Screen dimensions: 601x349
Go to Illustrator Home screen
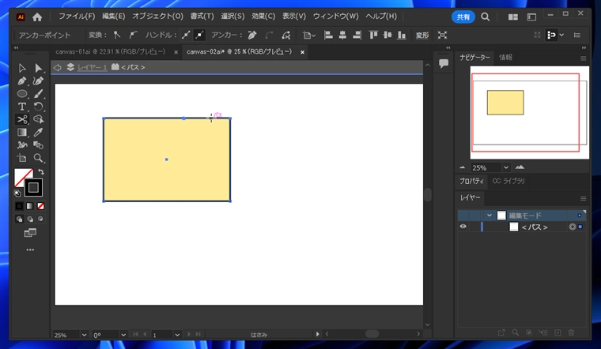pyautogui.click(x=37, y=17)
